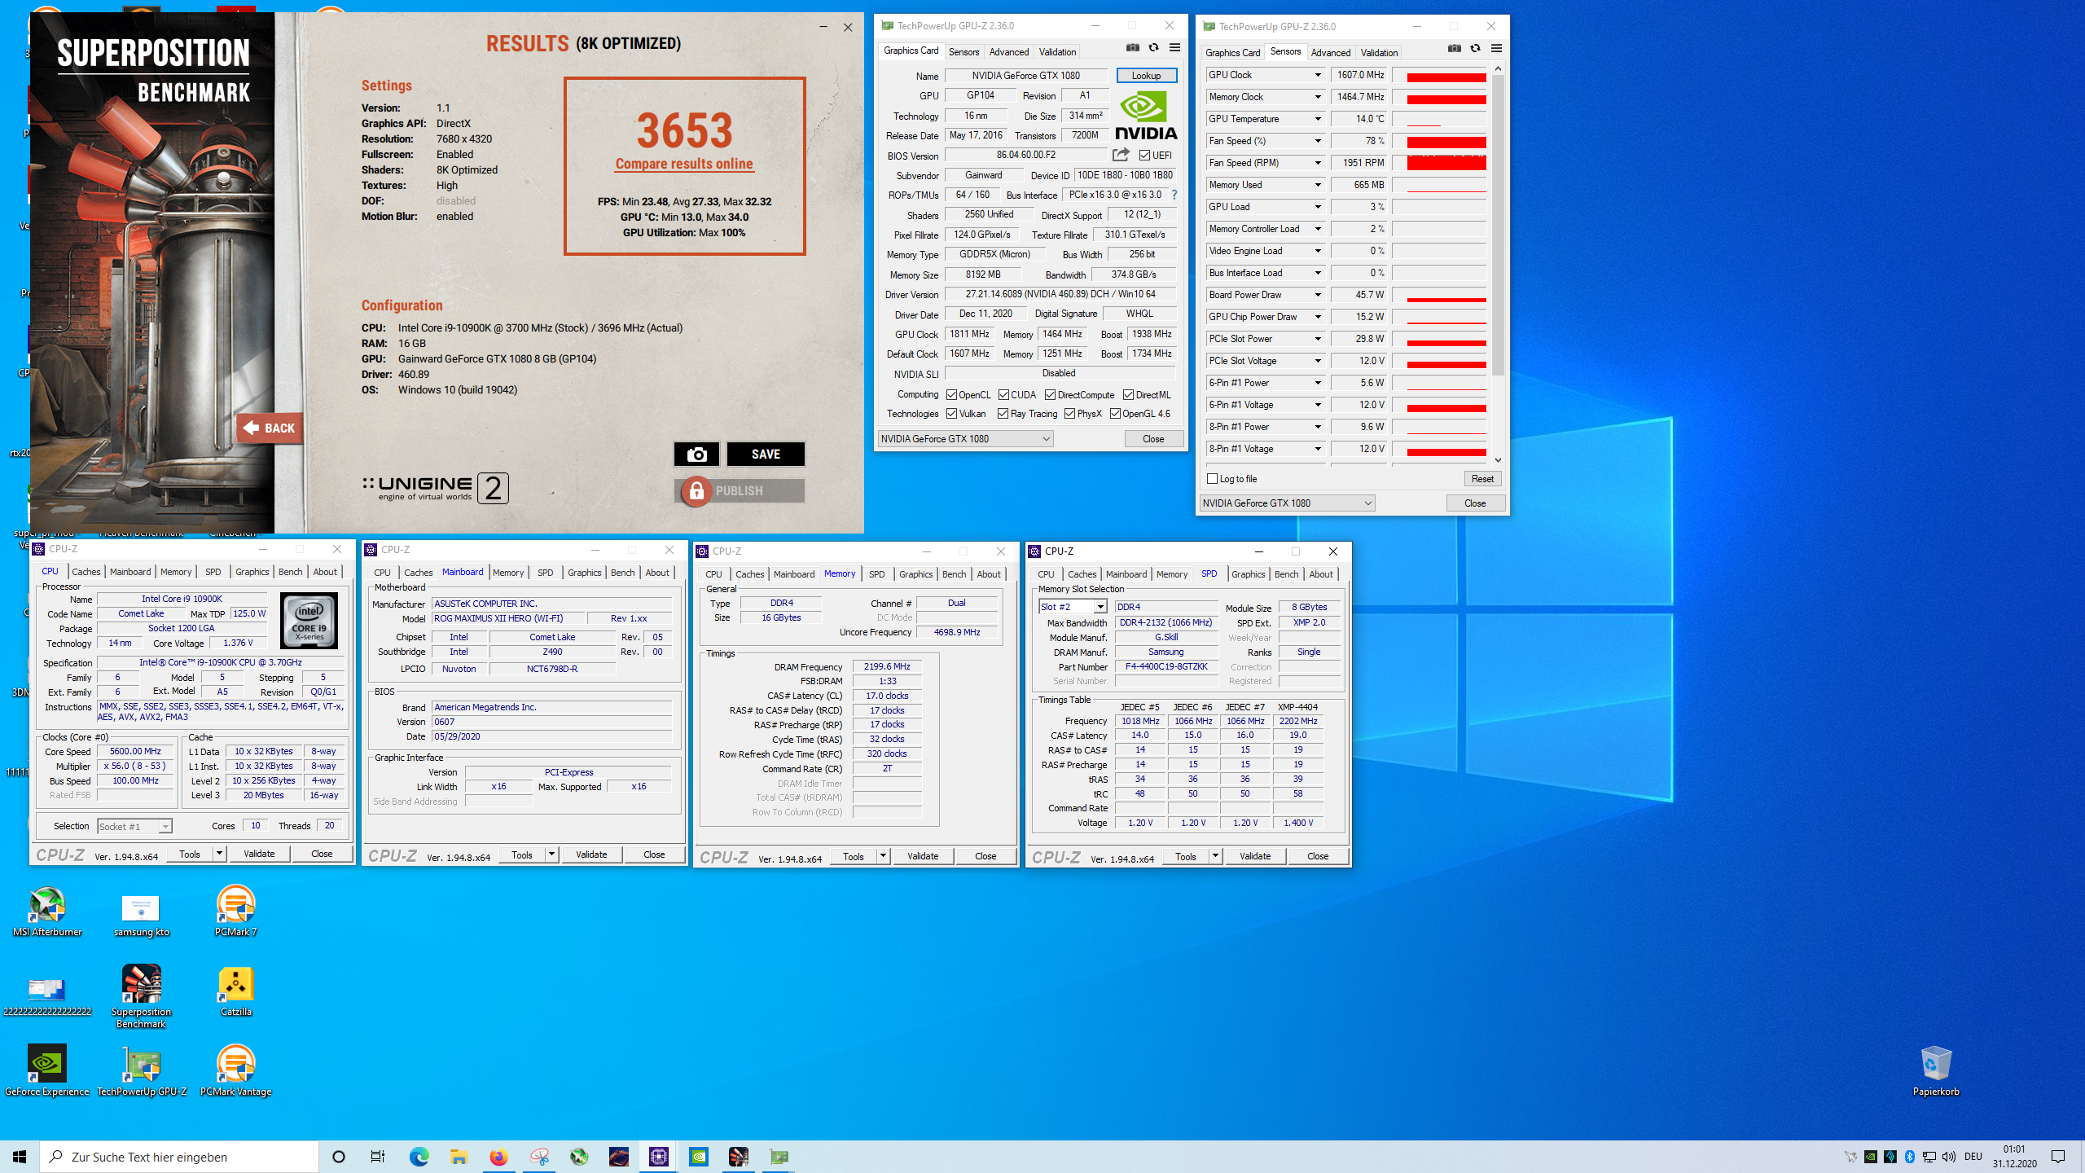Click the GPU-Z Lookup button
The image size is (2085, 1173).
1146,76
